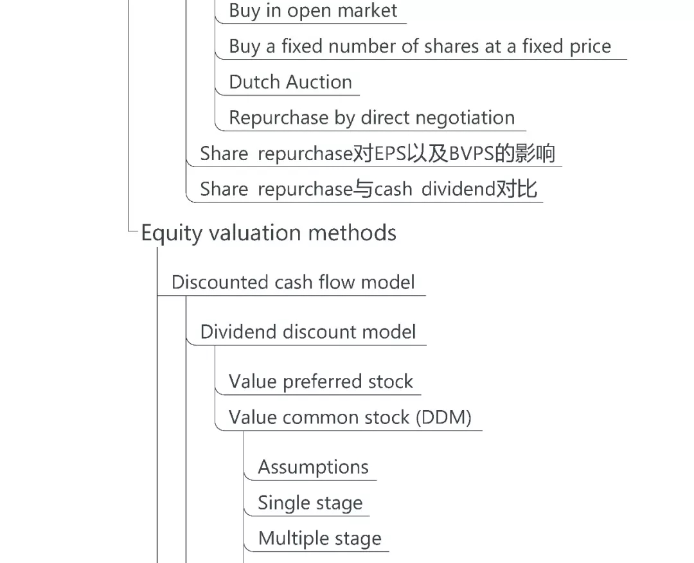The image size is (694, 563).
Task: Select the "Single stage" subtopic
Action: (310, 503)
